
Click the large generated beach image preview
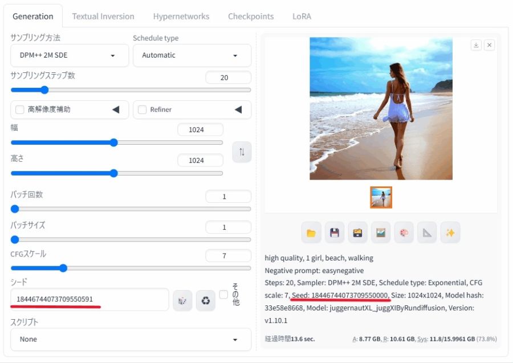click(381, 109)
